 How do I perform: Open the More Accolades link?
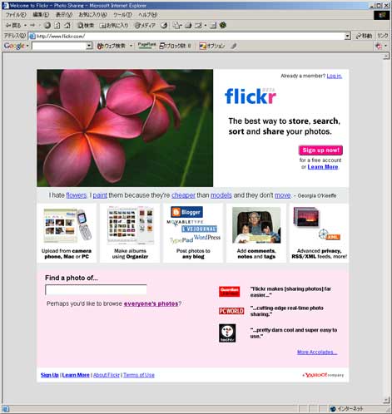tap(317, 352)
